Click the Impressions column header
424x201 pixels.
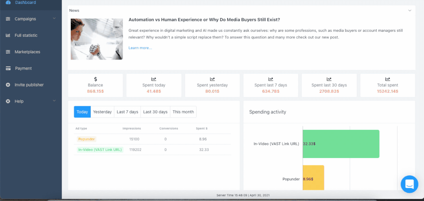132,128
